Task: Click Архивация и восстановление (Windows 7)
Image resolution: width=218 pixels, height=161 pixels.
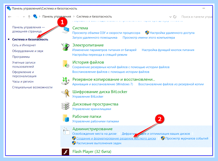Action: click(x=103, y=84)
